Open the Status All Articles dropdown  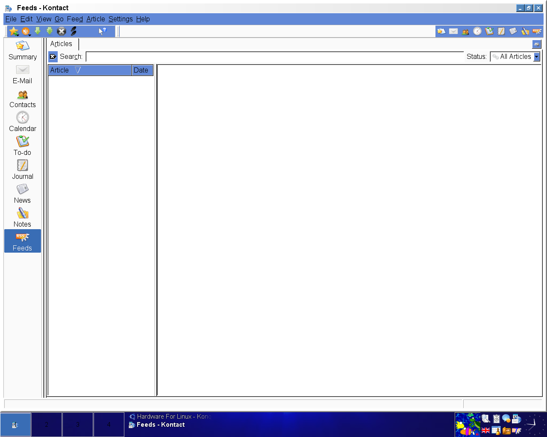(x=537, y=57)
